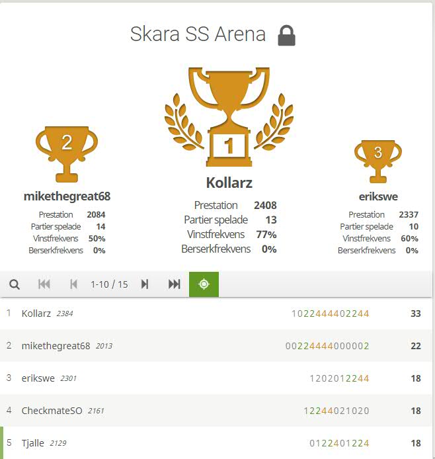Click the first place trophy
Viewport: 435px width, 459px height.
pyautogui.click(x=229, y=117)
